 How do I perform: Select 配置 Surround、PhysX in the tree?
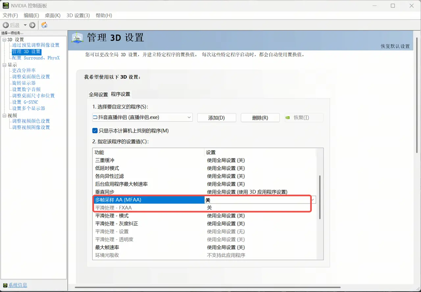click(x=36, y=58)
